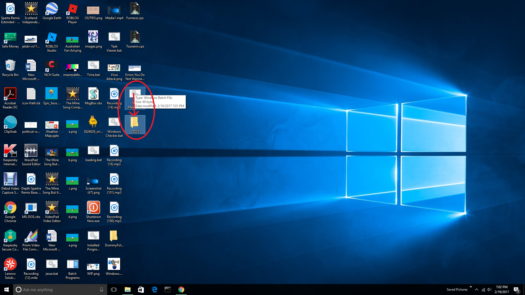Image resolution: width=525 pixels, height=295 pixels.
Task: Expand the Saved Pictures toolbar chevron
Action: (x=471, y=287)
